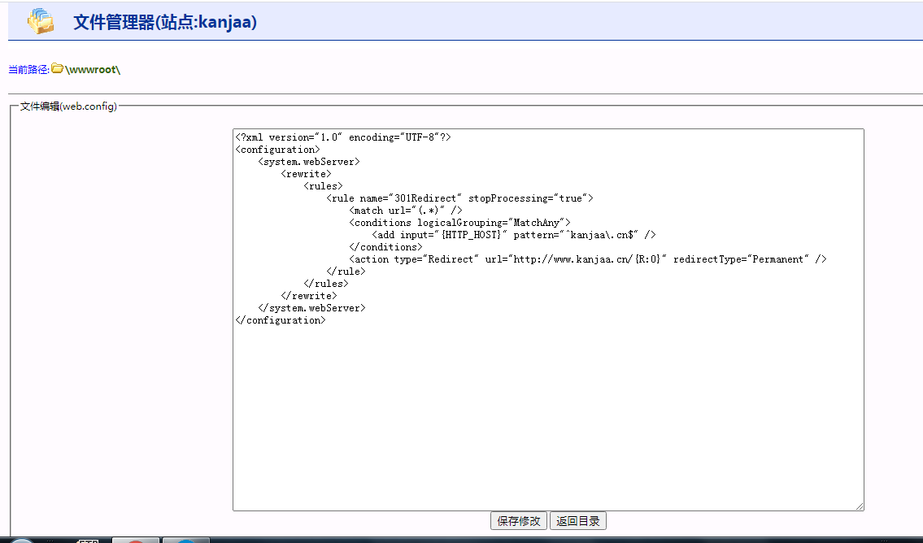
Task: Place cursor on closing </configuration> tag
Action: pyautogui.click(x=280, y=320)
